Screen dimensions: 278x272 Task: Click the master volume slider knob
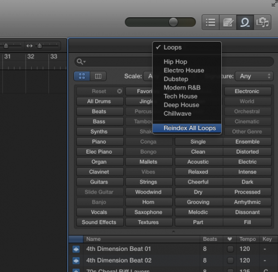(173, 22)
